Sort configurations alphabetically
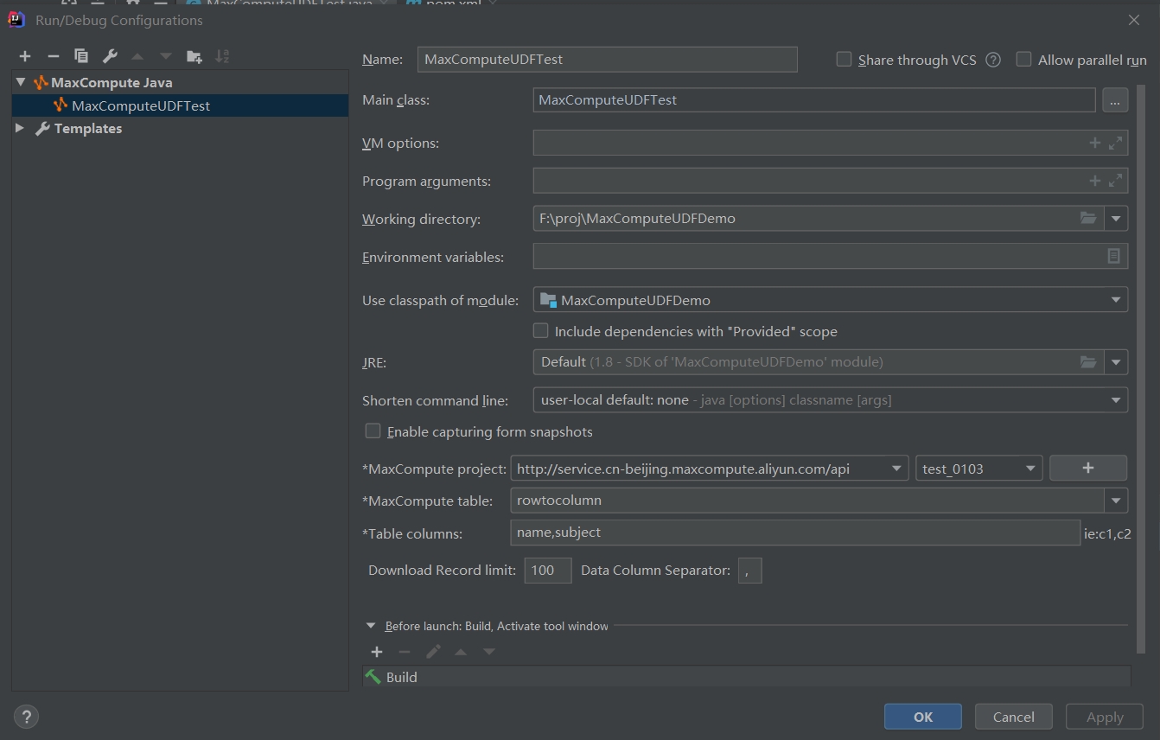 (222, 56)
